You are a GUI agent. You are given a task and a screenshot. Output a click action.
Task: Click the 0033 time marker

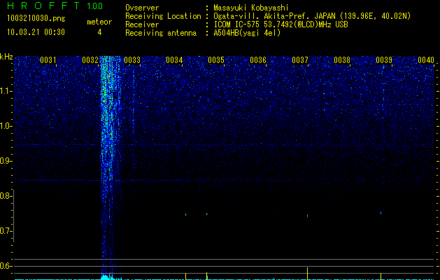tap(132, 59)
